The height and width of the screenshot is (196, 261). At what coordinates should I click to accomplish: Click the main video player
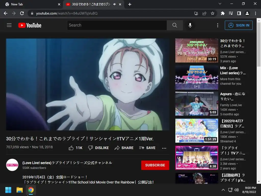click(88, 84)
